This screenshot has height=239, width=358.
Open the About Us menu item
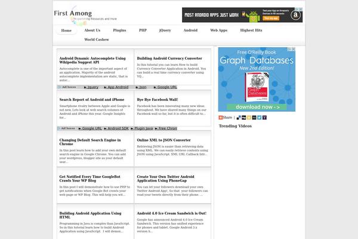click(x=92, y=30)
